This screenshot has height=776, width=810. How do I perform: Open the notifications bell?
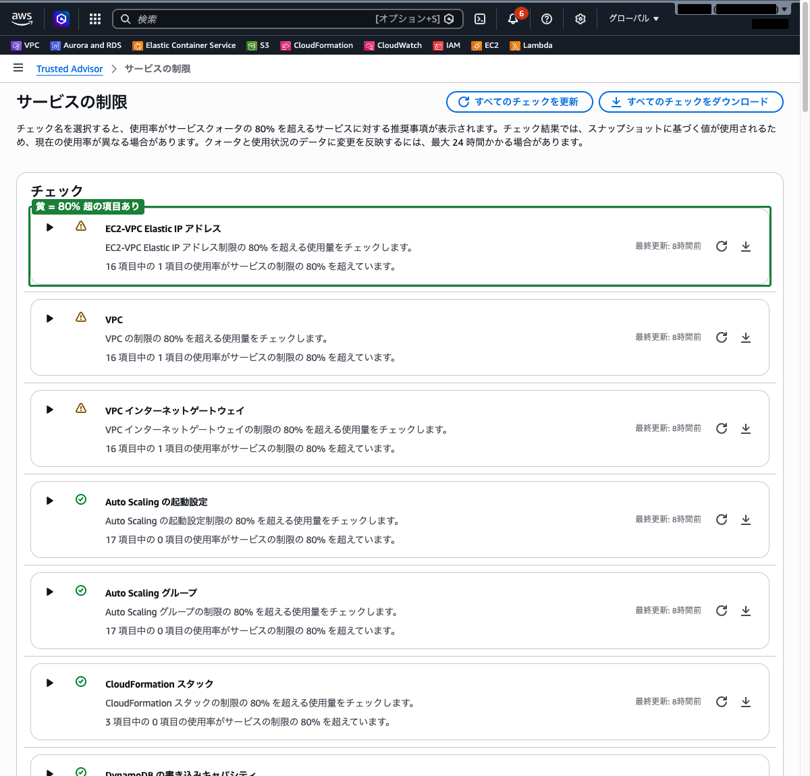[513, 19]
